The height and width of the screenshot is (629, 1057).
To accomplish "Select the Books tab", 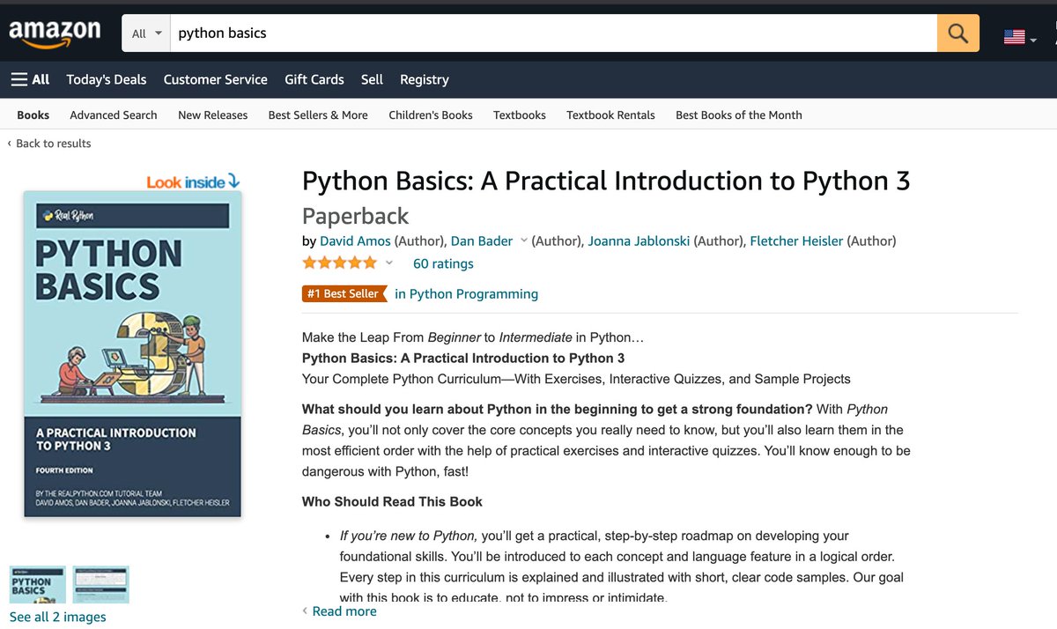I will tap(33, 115).
